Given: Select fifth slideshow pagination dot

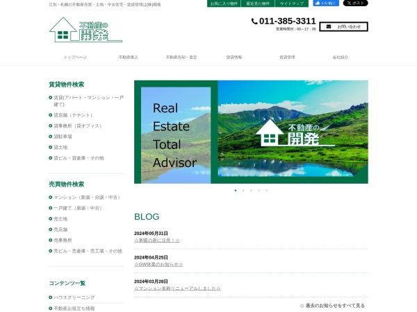Looking at the screenshot, I should click(267, 190).
